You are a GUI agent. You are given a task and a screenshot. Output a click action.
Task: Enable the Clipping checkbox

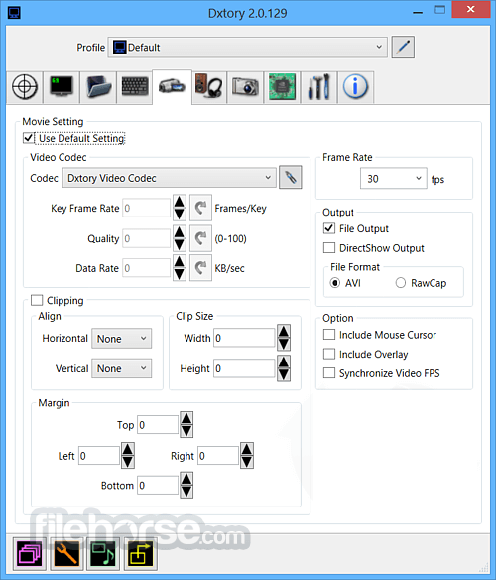37,300
